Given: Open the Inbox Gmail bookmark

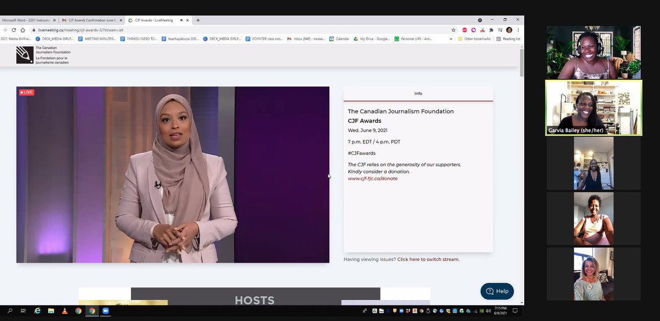Looking at the screenshot, I should pos(306,39).
